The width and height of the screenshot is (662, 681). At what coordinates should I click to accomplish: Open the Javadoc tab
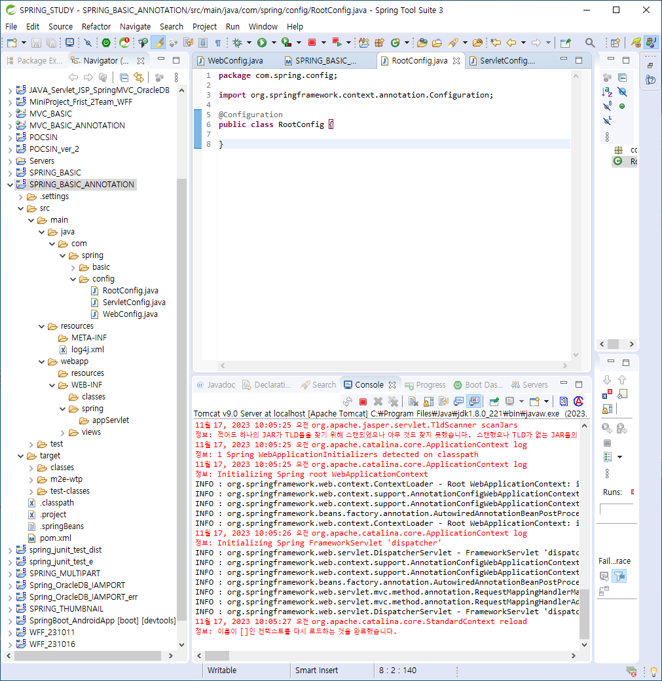pos(216,385)
